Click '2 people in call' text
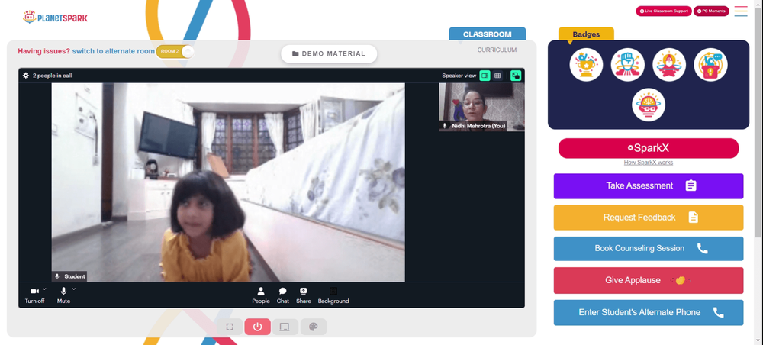763x345 pixels. (52, 76)
